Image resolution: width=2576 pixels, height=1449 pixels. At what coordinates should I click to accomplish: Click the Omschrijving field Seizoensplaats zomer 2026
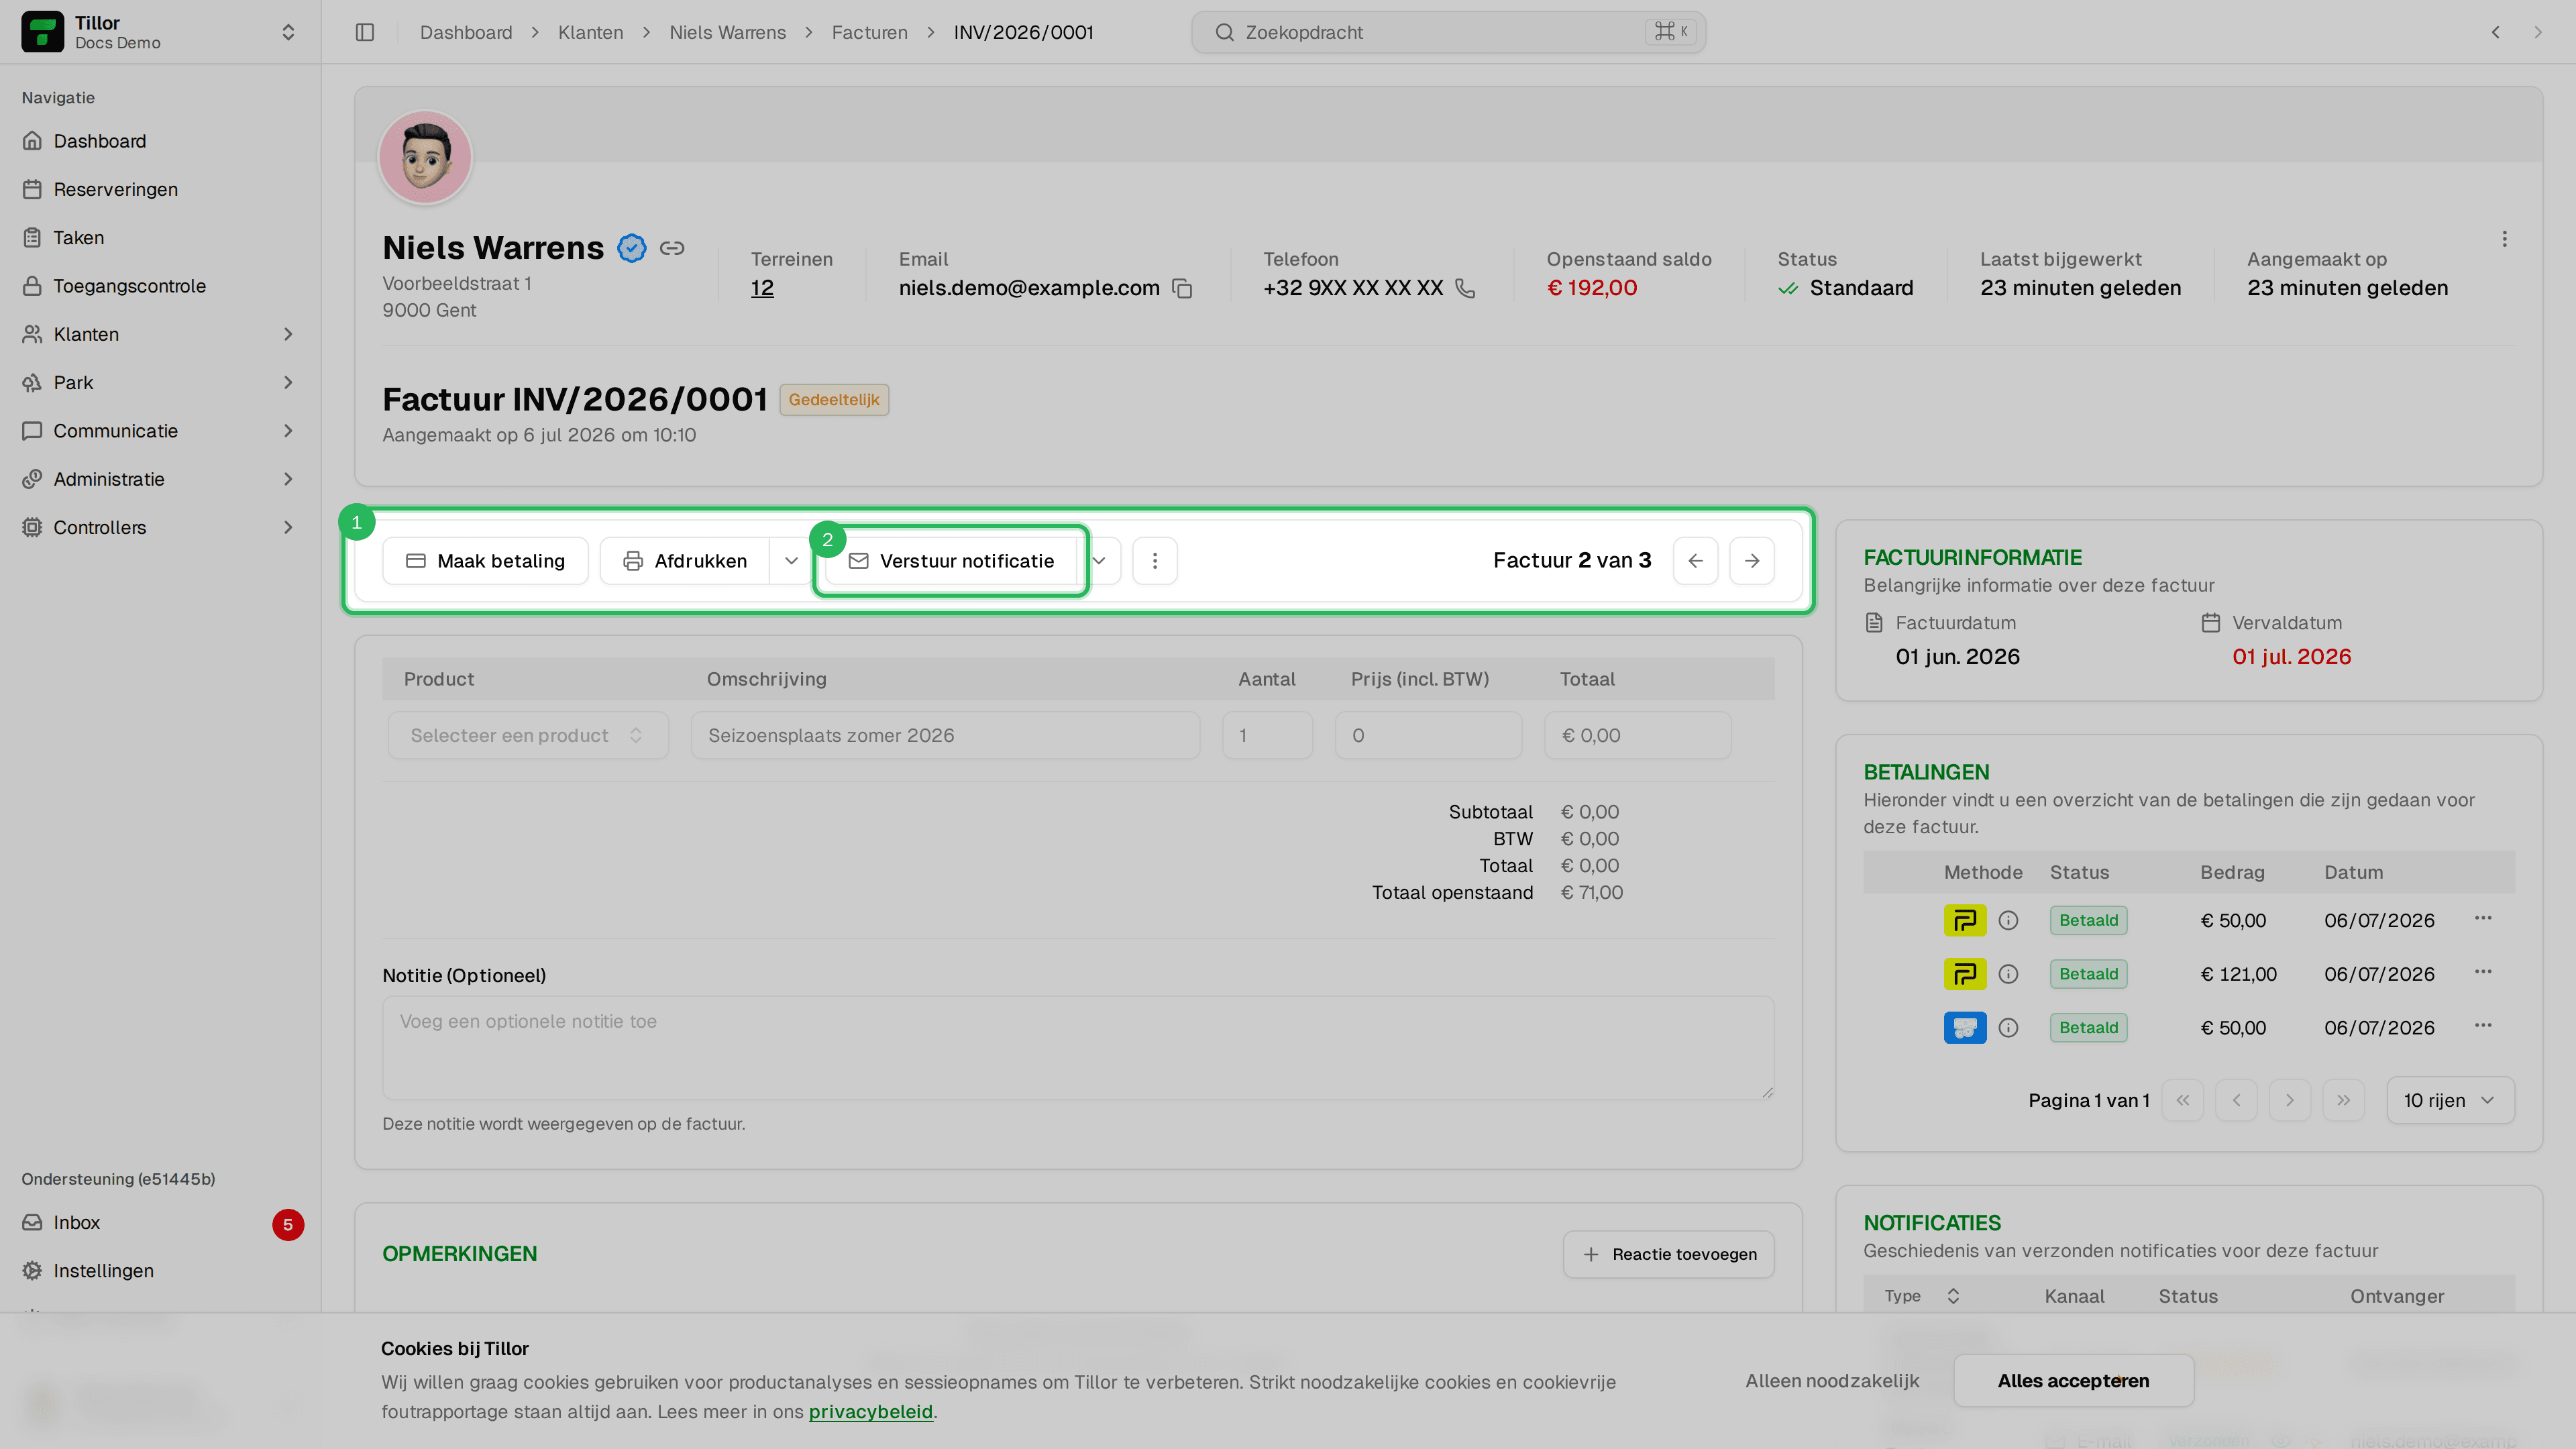945,736
